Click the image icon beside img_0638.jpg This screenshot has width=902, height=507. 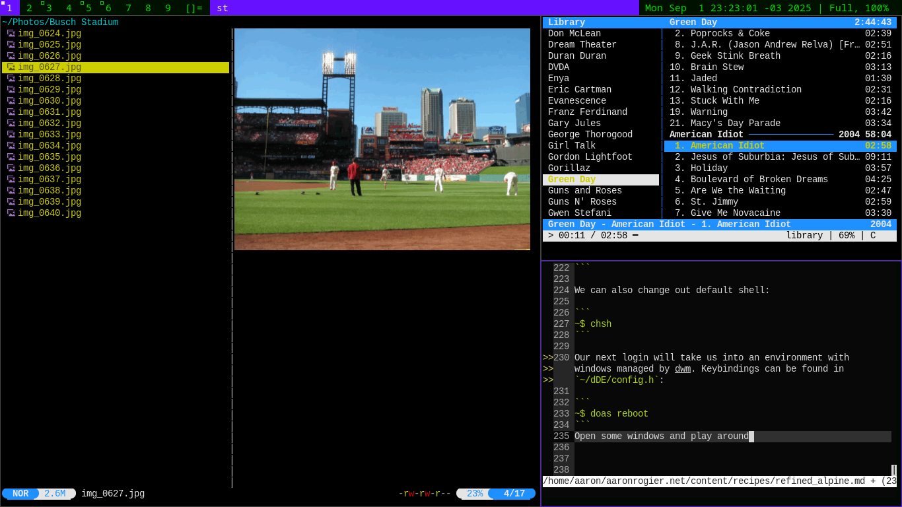11,191
